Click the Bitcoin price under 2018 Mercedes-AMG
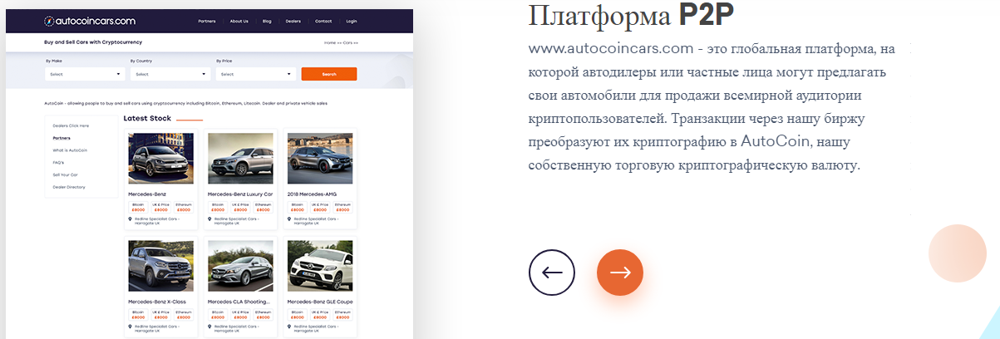 point(298,207)
